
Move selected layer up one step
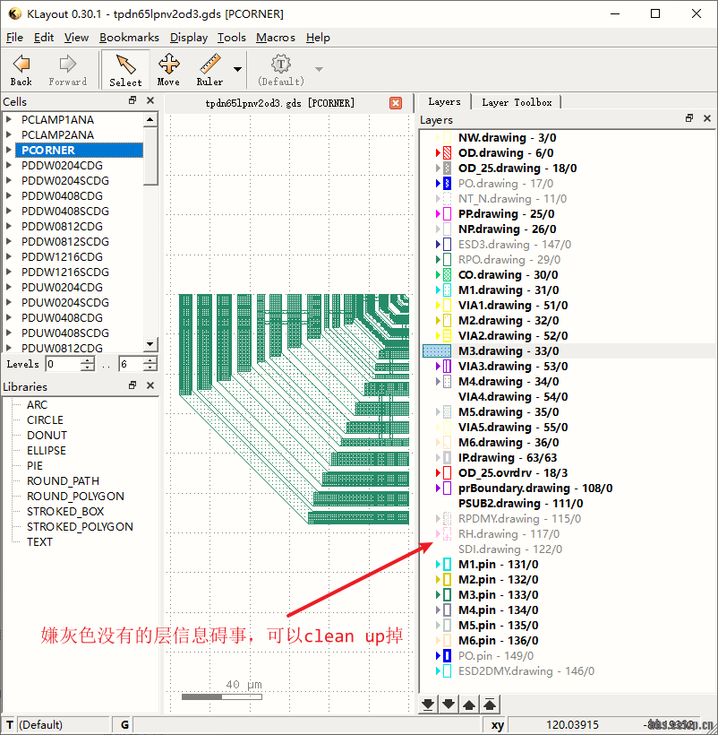pyautogui.click(x=469, y=704)
